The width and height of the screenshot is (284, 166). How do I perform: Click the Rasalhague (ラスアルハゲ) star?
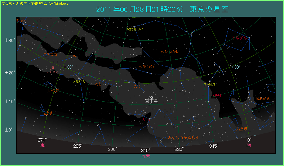click(x=134, y=27)
